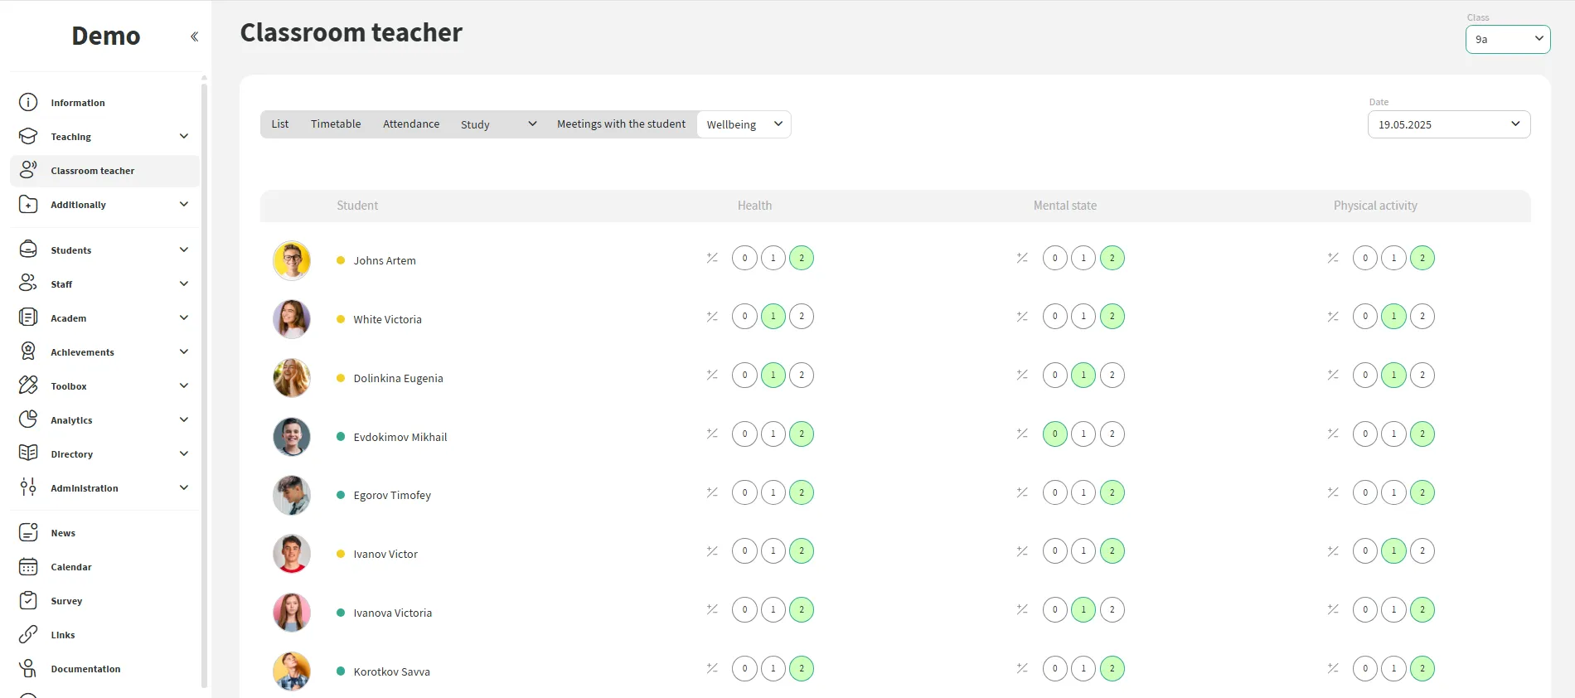
Task: Collapse the sidebar with the double-chevron icon
Action: point(194,36)
